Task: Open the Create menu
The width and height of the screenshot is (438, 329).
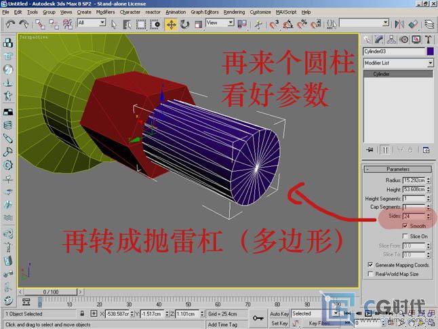Action: click(x=84, y=12)
